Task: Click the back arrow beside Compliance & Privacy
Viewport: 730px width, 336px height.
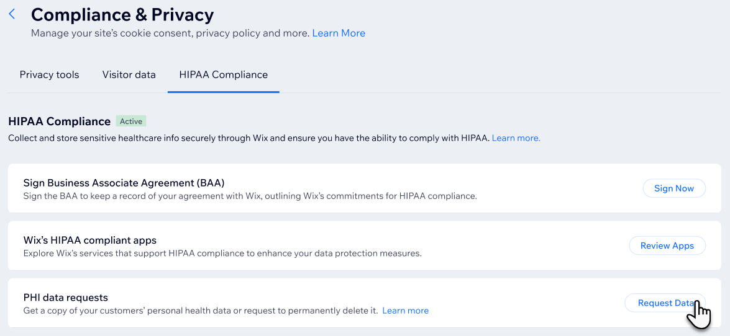Action: coord(12,14)
